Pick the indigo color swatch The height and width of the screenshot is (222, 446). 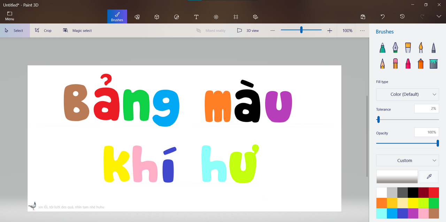click(402, 214)
